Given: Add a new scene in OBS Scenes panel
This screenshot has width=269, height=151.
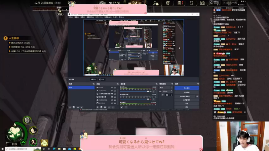Looking at the screenshot, I should click(x=70, y=107).
